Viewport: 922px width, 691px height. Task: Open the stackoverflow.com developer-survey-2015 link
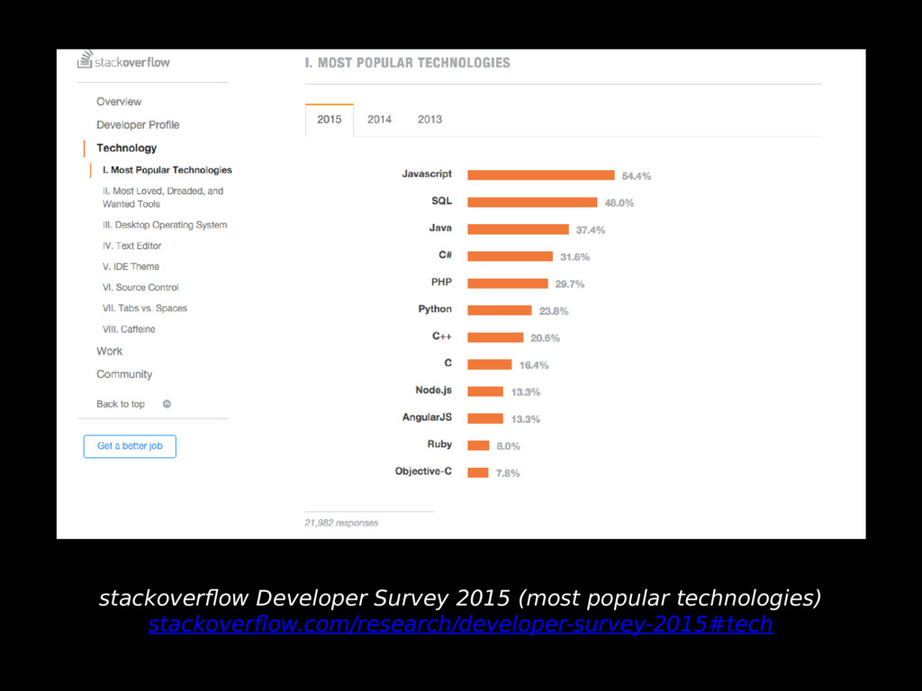point(460,624)
